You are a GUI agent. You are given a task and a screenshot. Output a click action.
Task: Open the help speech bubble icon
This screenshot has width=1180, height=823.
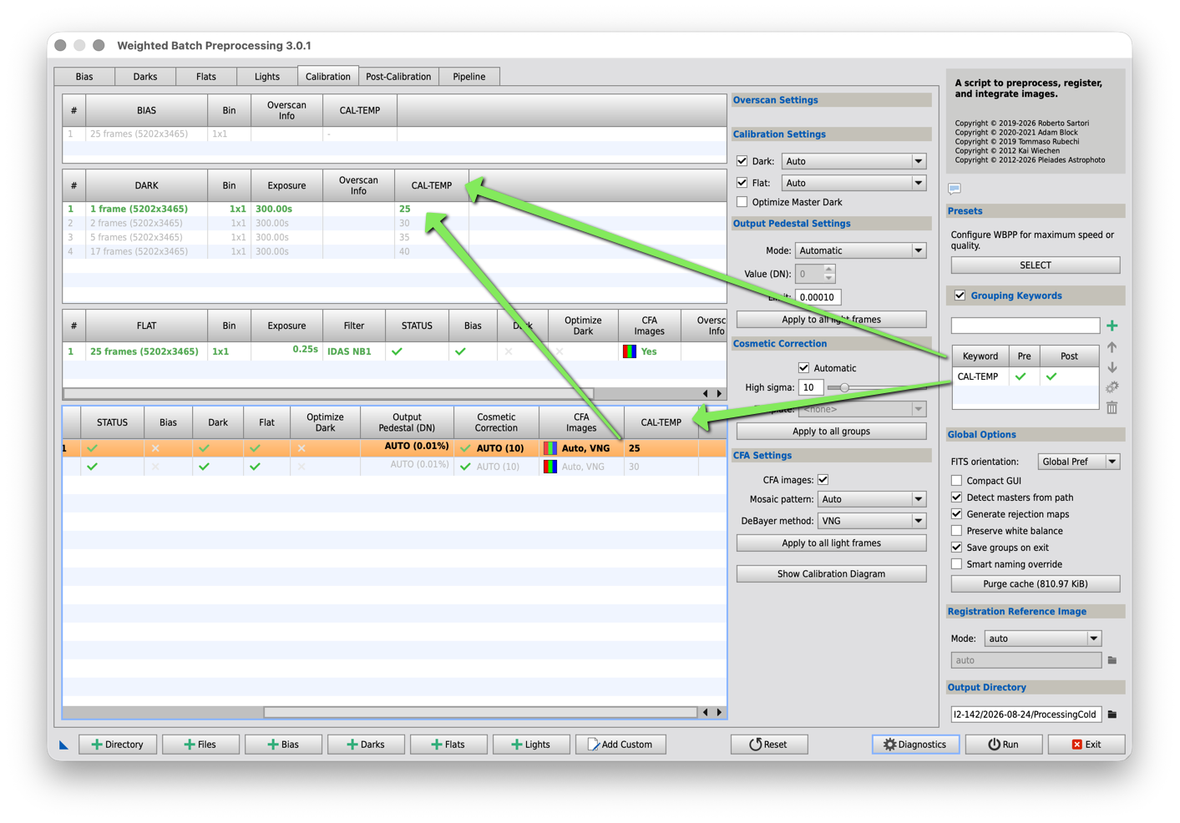(954, 189)
